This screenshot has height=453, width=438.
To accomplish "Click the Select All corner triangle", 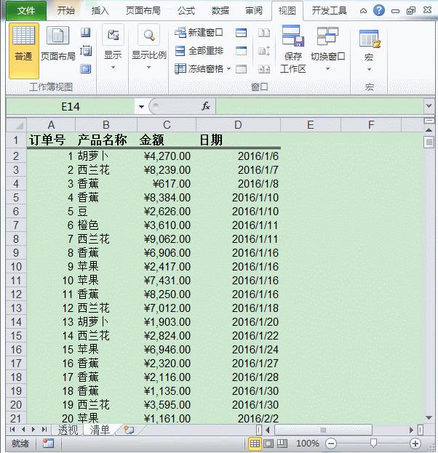I will pos(17,125).
